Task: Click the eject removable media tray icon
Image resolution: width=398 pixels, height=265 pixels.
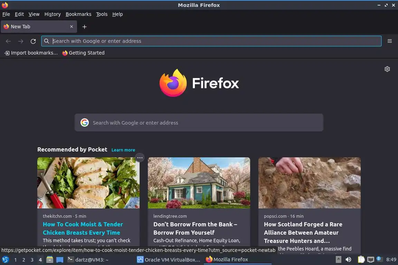Action: click(338, 259)
